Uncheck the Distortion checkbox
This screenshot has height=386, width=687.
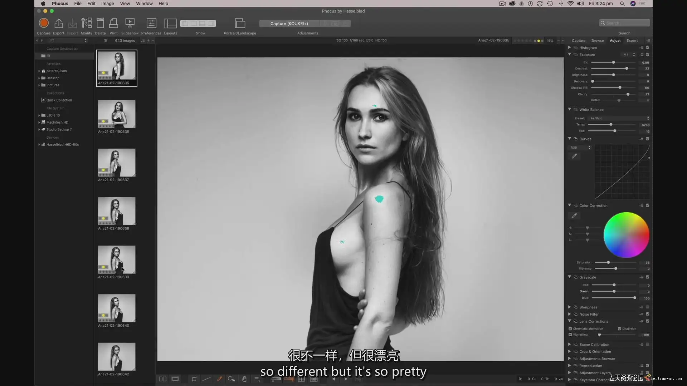click(619, 328)
